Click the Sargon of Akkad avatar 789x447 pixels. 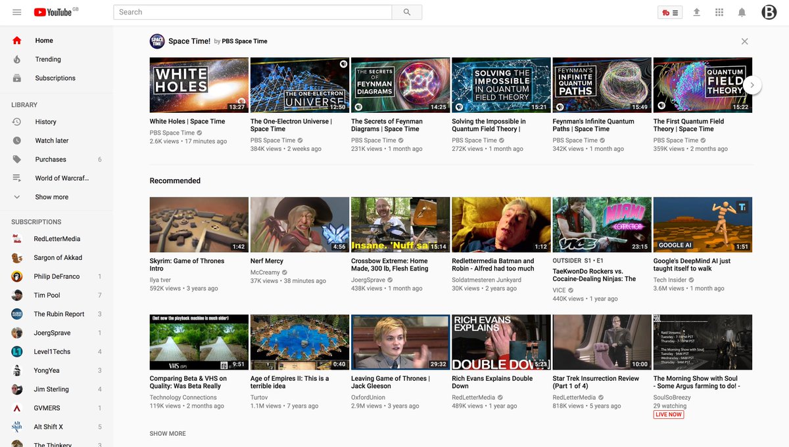point(17,258)
